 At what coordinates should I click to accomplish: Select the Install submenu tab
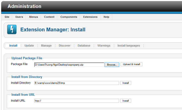pyautogui.click(x=13, y=46)
